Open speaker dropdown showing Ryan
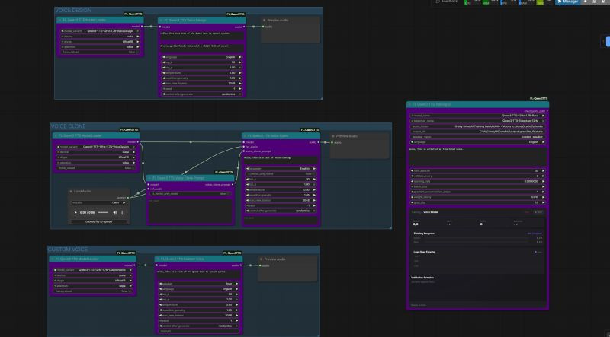 click(x=199, y=284)
